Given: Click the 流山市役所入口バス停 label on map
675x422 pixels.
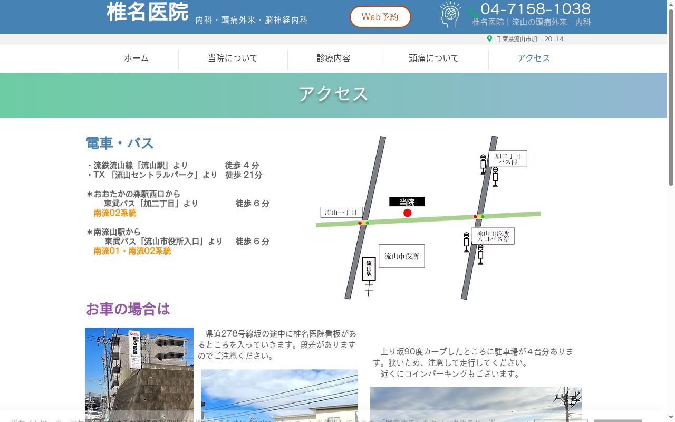Looking at the screenshot, I should click(493, 236).
